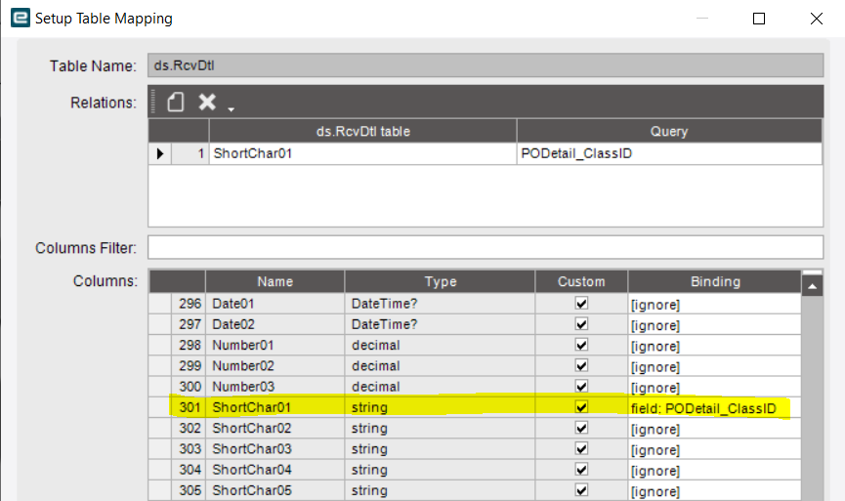Click the Custom column header

(x=581, y=281)
